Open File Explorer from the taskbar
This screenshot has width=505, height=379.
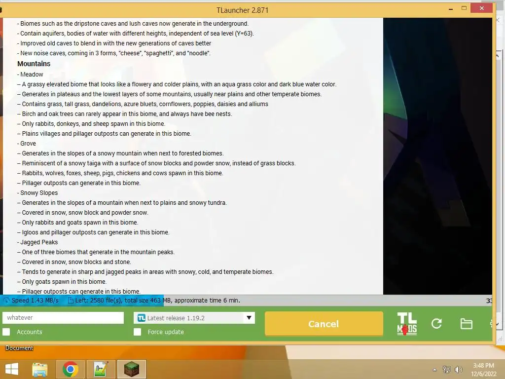(x=40, y=369)
